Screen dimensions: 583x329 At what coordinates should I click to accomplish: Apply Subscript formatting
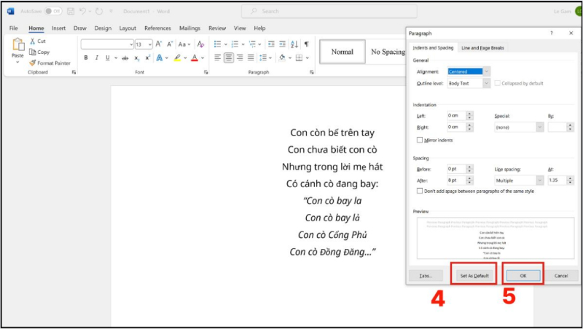click(x=137, y=58)
